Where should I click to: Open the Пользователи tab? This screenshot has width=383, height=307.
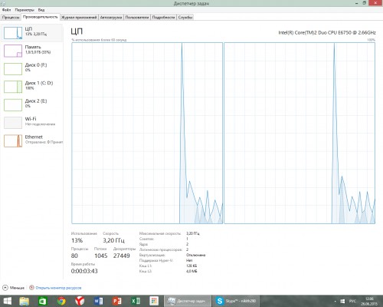click(137, 18)
